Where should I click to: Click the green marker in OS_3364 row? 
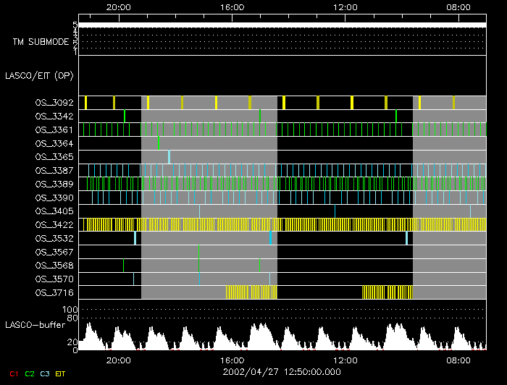[x=159, y=143]
